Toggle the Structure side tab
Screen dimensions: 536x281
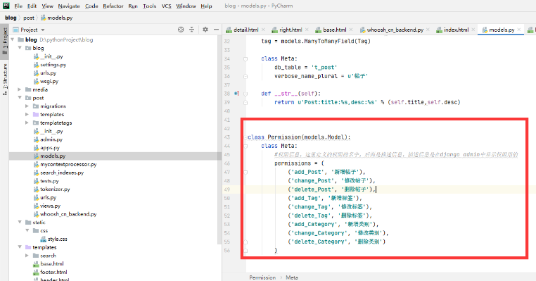5,79
